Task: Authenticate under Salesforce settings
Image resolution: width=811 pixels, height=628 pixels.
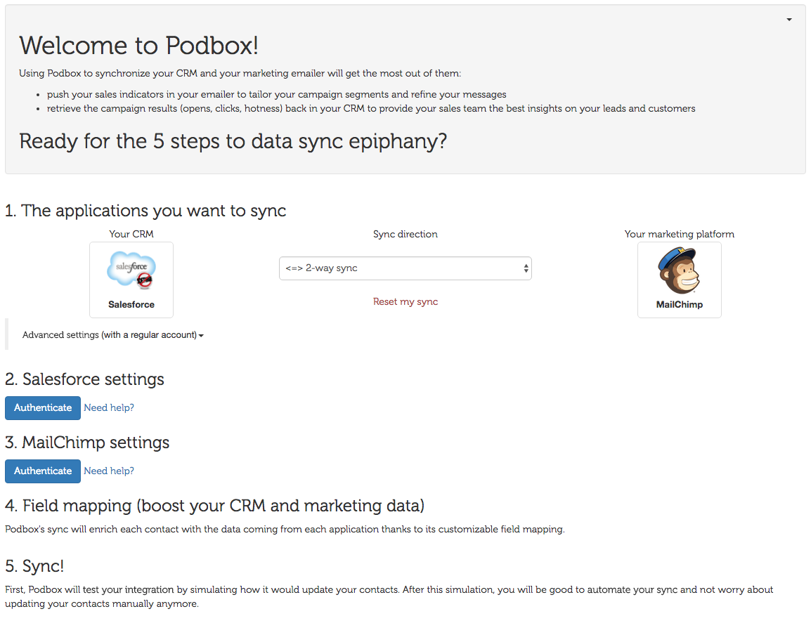Action: point(43,408)
